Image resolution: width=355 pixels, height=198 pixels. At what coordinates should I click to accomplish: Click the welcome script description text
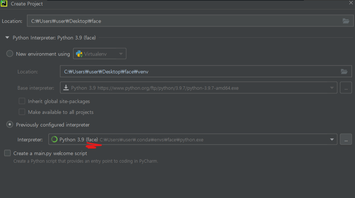(x=86, y=161)
